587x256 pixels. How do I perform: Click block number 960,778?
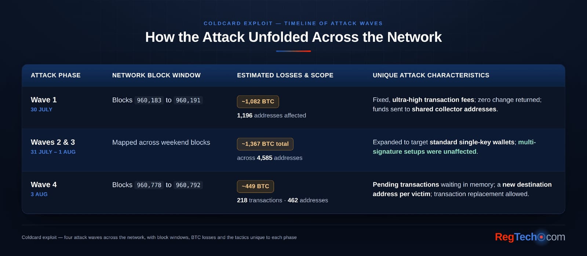(x=149, y=185)
